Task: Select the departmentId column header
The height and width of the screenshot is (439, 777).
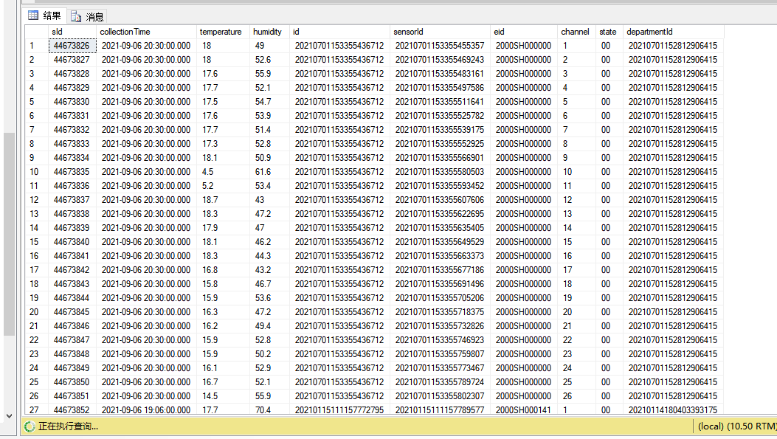Action: (649, 32)
